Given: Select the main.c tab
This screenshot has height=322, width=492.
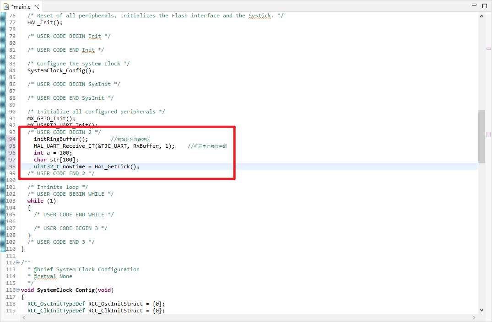Looking at the screenshot, I should [20, 6].
